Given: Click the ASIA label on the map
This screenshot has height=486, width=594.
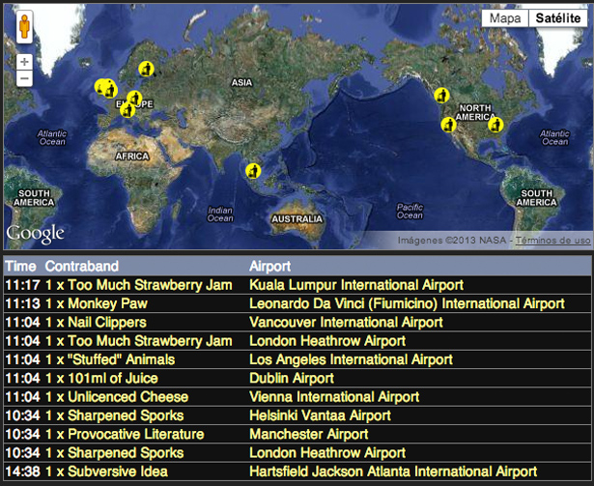Looking at the screenshot, I should click(241, 83).
